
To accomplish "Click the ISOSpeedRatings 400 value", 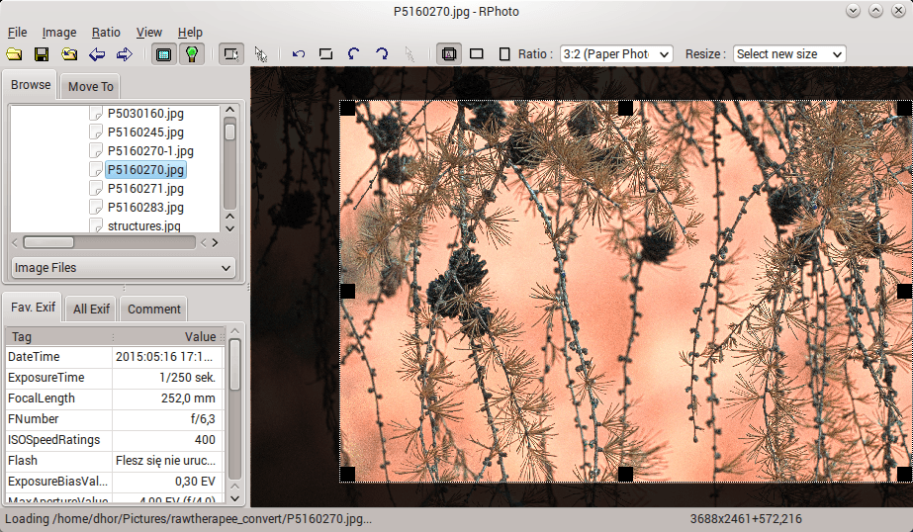I will pyautogui.click(x=205, y=440).
